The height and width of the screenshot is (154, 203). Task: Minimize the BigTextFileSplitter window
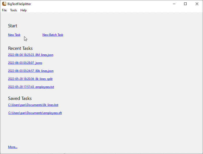click(x=174, y=4)
